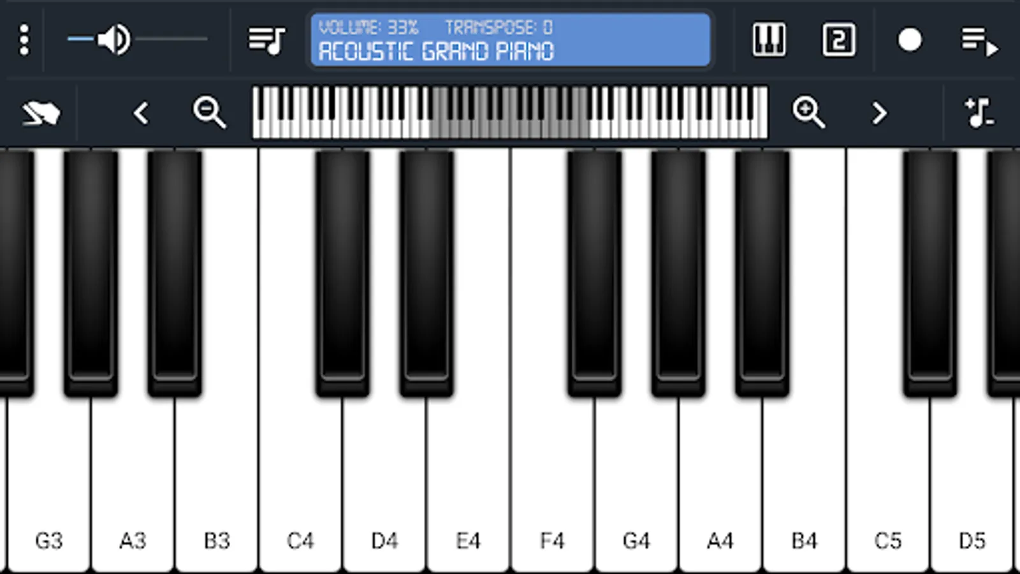Toggle the dual keyboard rows button

(x=838, y=40)
